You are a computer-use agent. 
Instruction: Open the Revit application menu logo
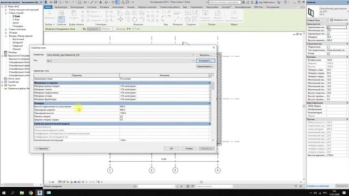coord(46,2)
